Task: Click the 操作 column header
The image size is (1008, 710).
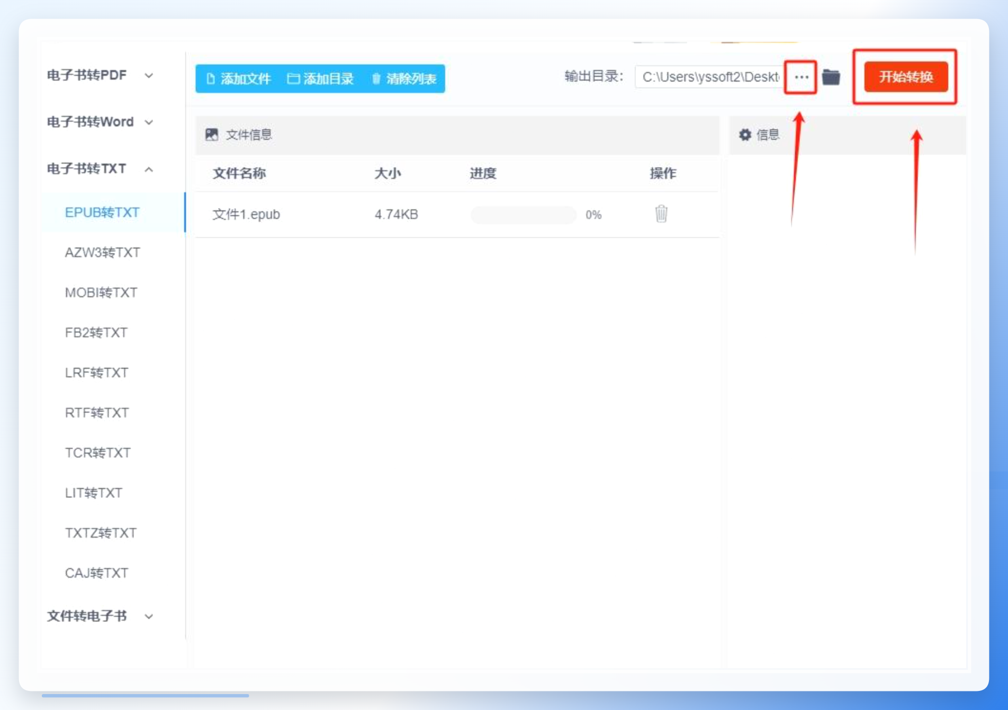Action: 663,173
